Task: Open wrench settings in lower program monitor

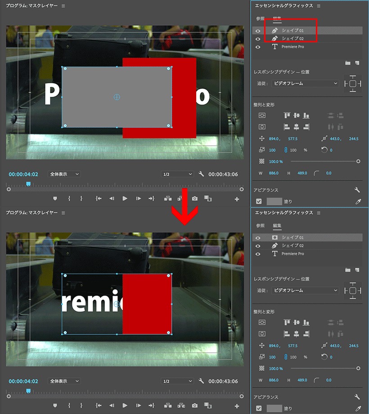Action: tap(201, 381)
